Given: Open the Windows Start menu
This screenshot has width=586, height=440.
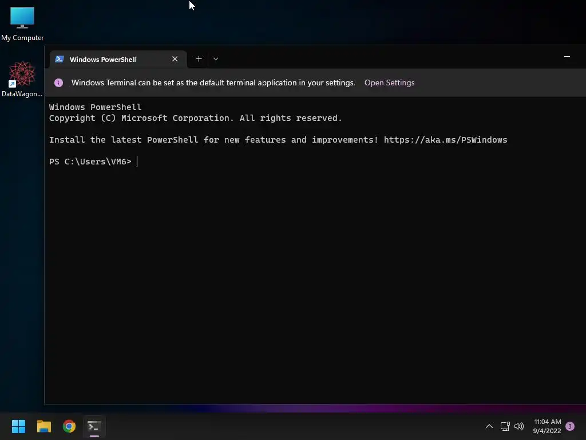Looking at the screenshot, I should pyautogui.click(x=19, y=426).
